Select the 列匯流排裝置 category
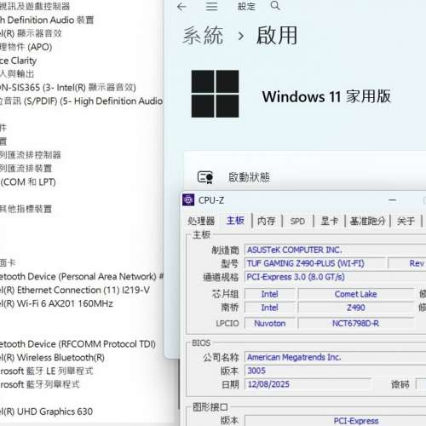Viewport: 426px width, 426px height. pyautogui.click(x=26, y=168)
